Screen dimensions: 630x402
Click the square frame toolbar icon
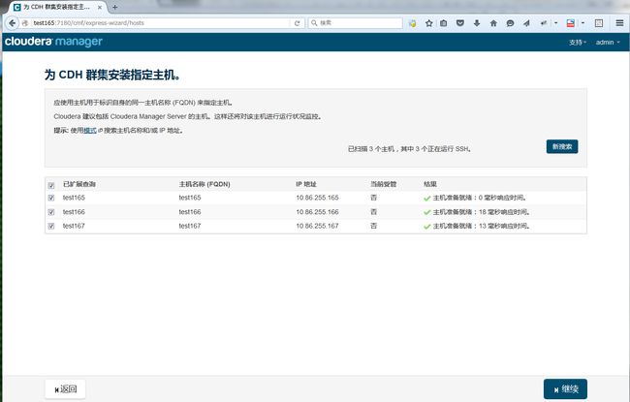coord(599,23)
